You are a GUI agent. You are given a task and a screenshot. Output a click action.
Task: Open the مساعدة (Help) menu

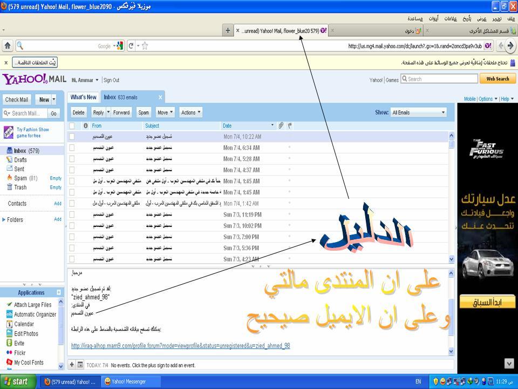click(x=415, y=19)
